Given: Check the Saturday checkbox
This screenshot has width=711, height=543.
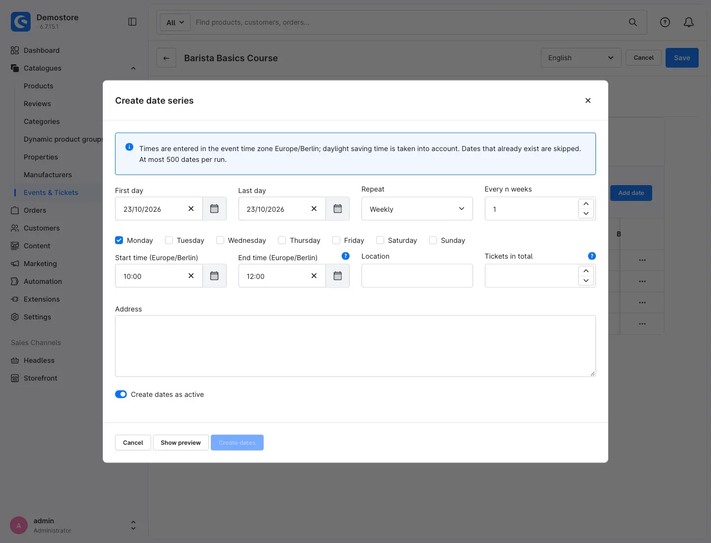Looking at the screenshot, I should [380, 240].
